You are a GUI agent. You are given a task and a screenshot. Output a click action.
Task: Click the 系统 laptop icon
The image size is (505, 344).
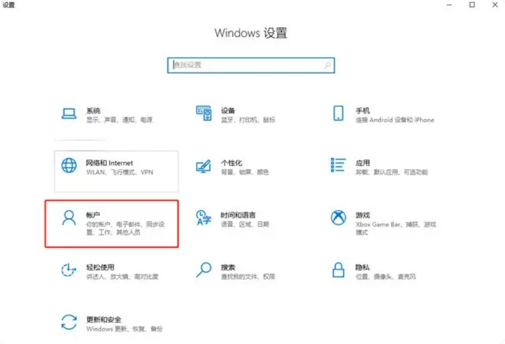(69, 113)
